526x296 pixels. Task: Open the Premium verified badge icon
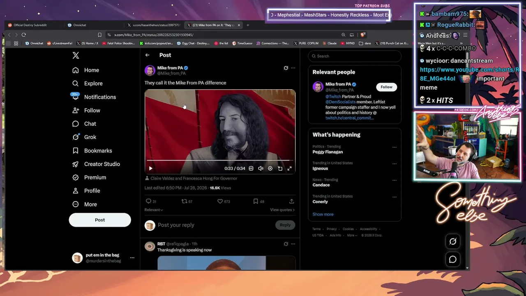pyautogui.click(x=76, y=178)
